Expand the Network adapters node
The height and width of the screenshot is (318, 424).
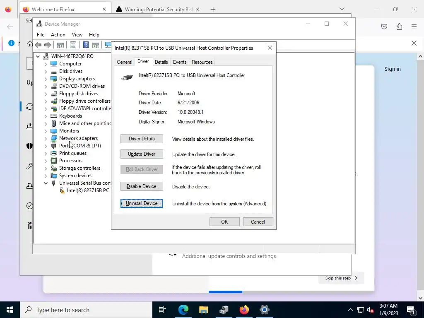coord(46,138)
